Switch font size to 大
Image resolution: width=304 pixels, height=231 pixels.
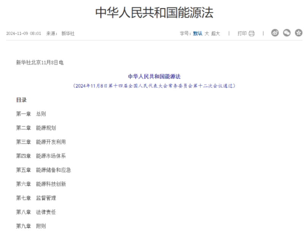pyautogui.click(x=207, y=33)
